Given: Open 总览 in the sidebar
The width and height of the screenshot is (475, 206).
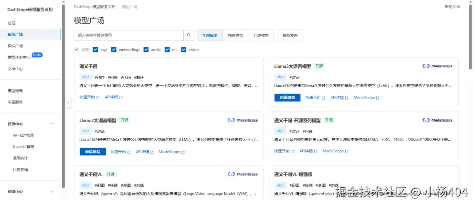Looking at the screenshot, I should click(11, 23).
